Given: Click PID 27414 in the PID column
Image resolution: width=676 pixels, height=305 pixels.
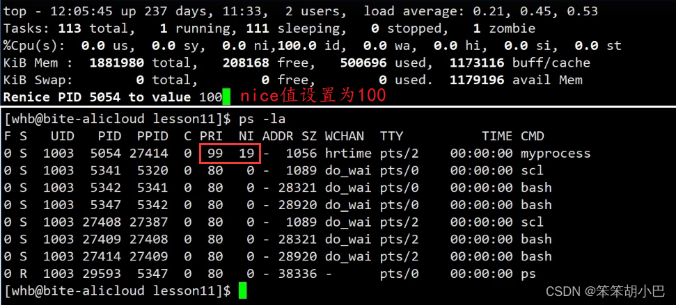Looking at the screenshot, I should 102,256.
